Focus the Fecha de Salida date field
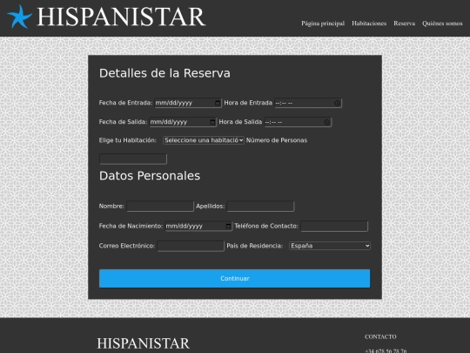The width and height of the screenshot is (470, 353). click(183, 122)
